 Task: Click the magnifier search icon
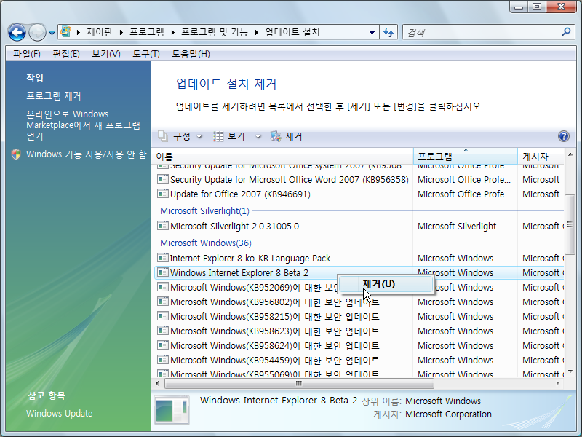click(x=566, y=32)
